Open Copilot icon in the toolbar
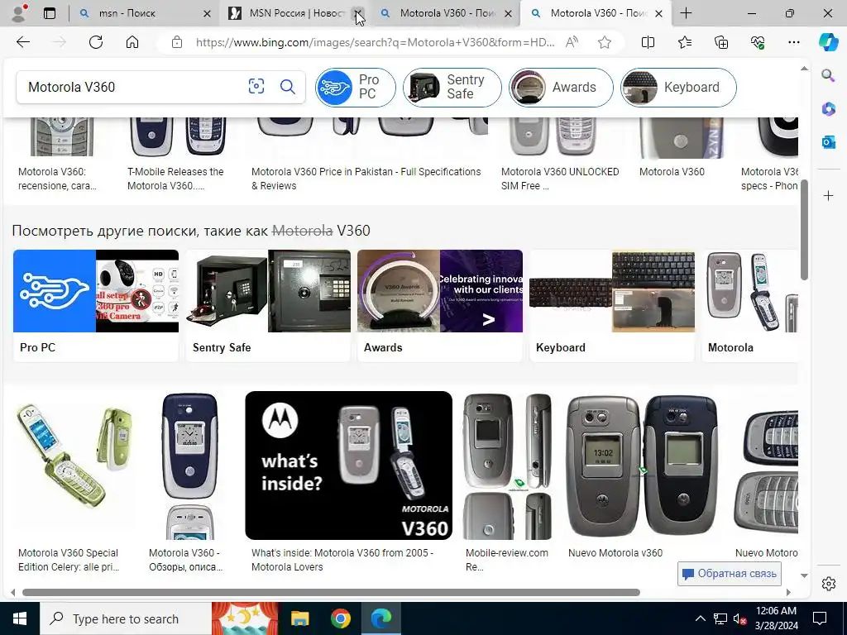This screenshot has height=635, width=847. (x=828, y=42)
